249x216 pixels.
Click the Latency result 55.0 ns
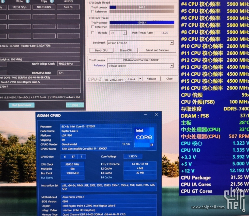(68, 7)
